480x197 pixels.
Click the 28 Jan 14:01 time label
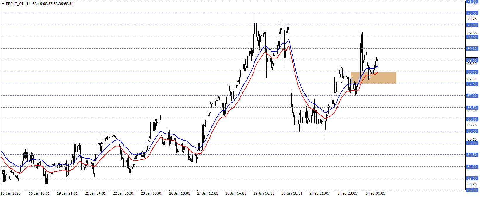tap(236, 193)
